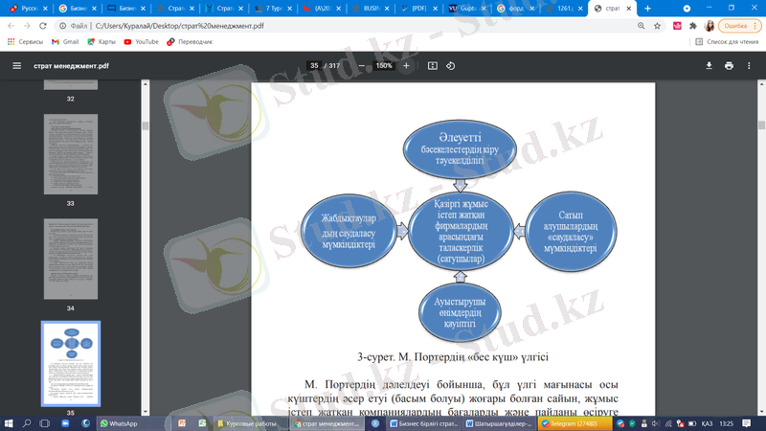Open Telegram from the taskbar
Image resolution: width=766 pixels, height=431 pixels.
point(574,423)
